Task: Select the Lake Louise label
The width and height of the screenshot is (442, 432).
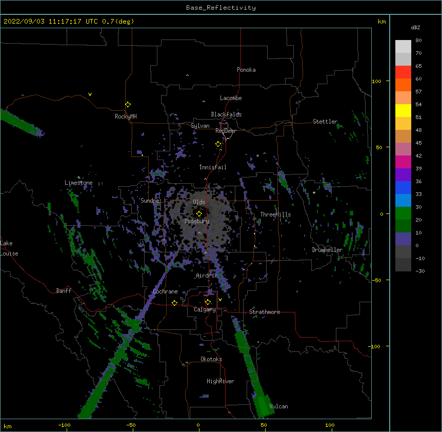Action: coord(9,248)
